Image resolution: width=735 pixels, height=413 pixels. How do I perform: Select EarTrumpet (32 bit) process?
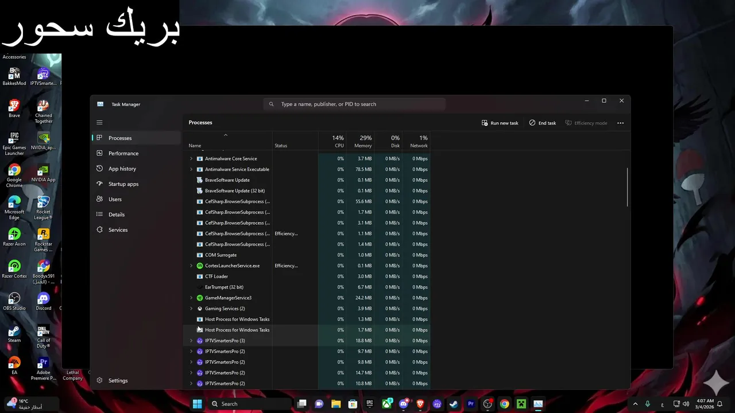(307, 287)
